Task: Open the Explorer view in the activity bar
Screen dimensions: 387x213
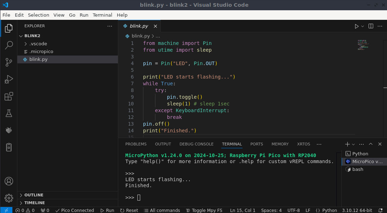Action: (8, 28)
